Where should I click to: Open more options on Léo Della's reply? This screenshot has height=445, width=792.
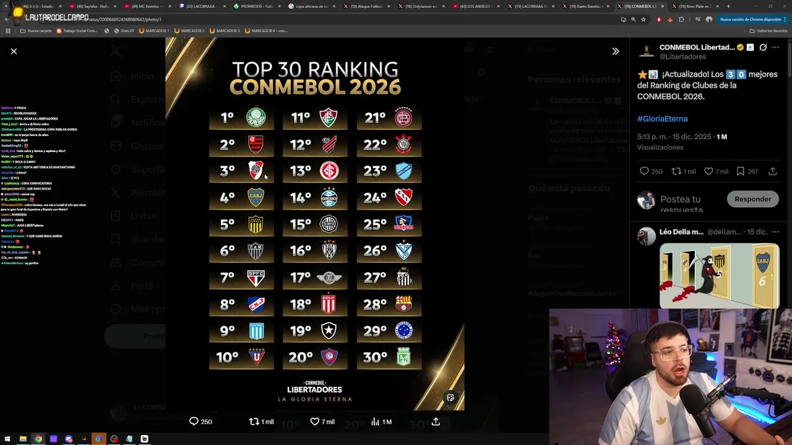point(775,232)
